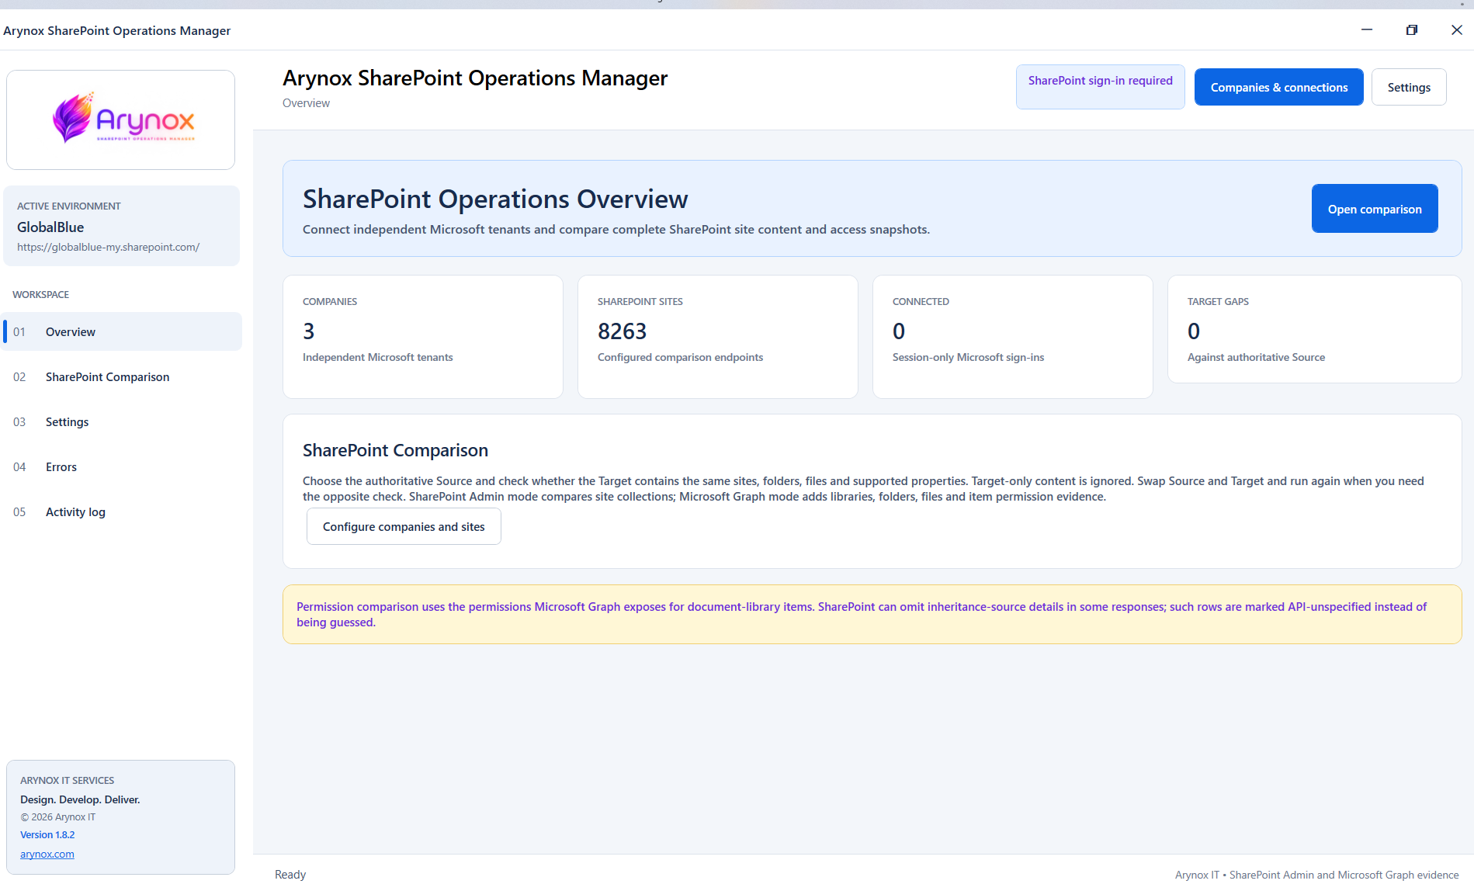The image size is (1474, 891).
Task: Click the SharePoint Operations Overview heading
Action: [495, 199]
